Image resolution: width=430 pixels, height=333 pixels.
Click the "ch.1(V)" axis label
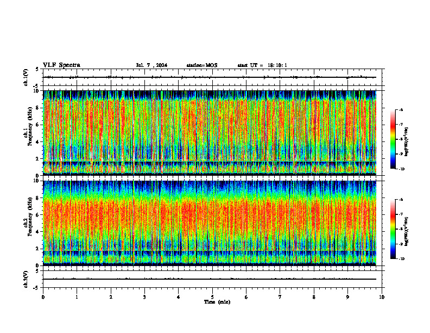point(26,77)
